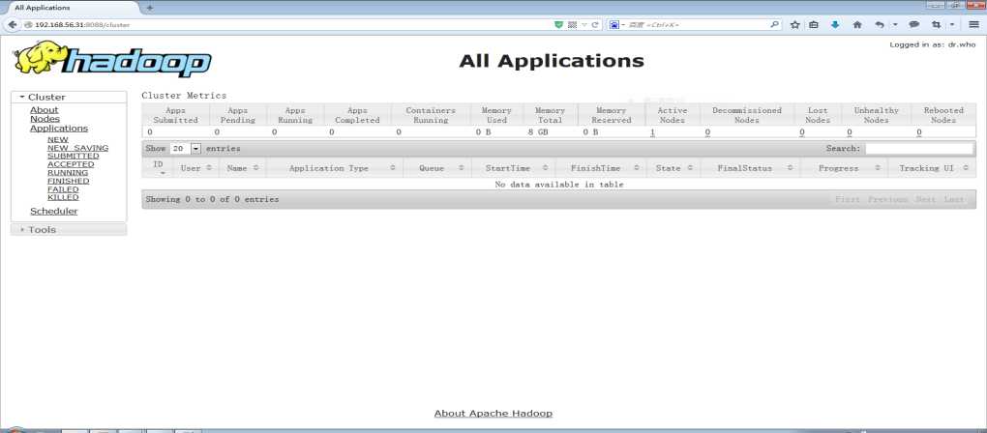Sort table by Queue column
987x433 pixels.
click(x=436, y=168)
